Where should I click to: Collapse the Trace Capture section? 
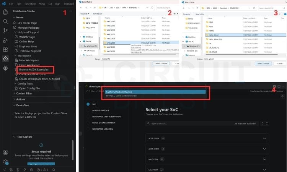pos(14,137)
